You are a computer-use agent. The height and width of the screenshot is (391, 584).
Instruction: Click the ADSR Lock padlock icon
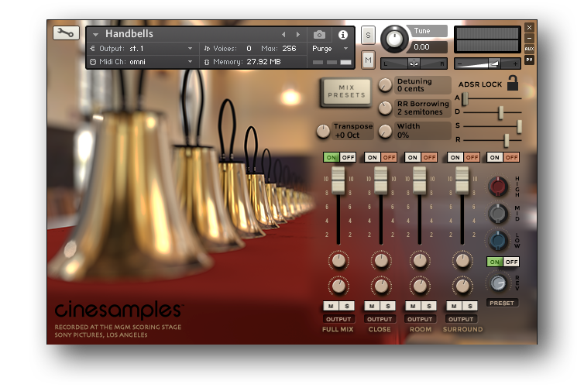point(513,83)
